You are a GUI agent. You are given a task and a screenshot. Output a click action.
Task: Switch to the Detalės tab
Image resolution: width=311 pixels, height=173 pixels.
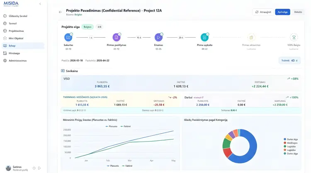pyautogui.click(x=298, y=12)
